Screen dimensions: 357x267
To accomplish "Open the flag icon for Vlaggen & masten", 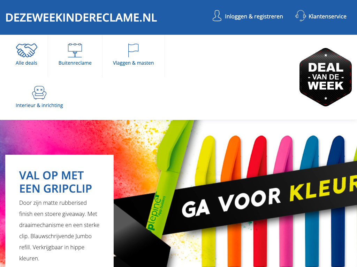I will 133,50.
